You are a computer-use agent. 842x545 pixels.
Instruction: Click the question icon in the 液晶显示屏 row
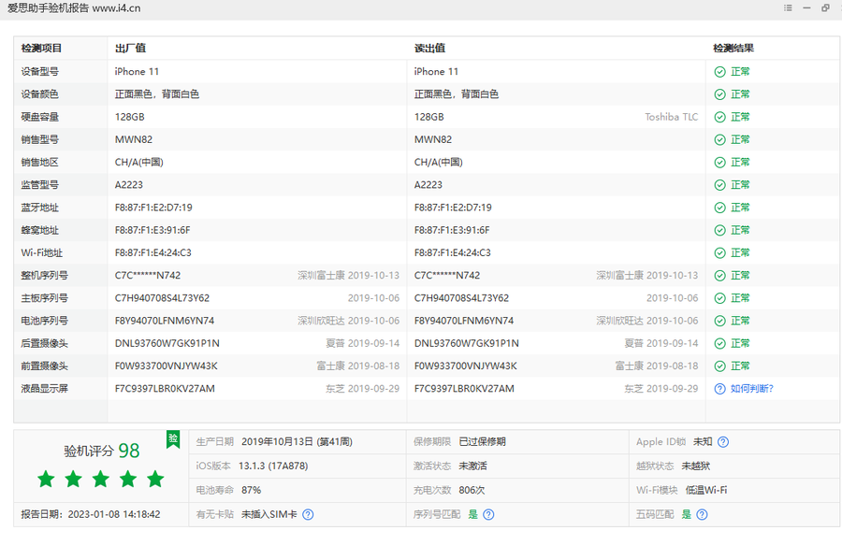[719, 389]
